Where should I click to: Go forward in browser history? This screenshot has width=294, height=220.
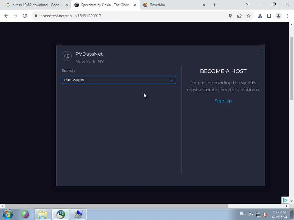16,16
